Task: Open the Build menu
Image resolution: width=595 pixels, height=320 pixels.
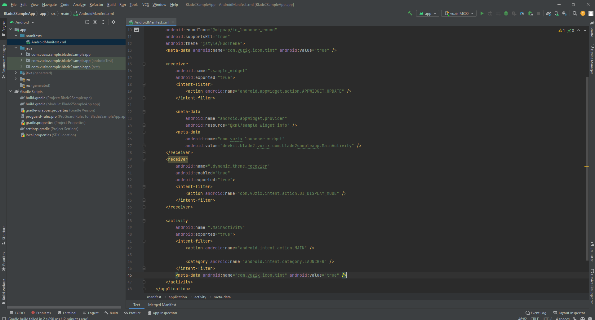Action: click(111, 5)
